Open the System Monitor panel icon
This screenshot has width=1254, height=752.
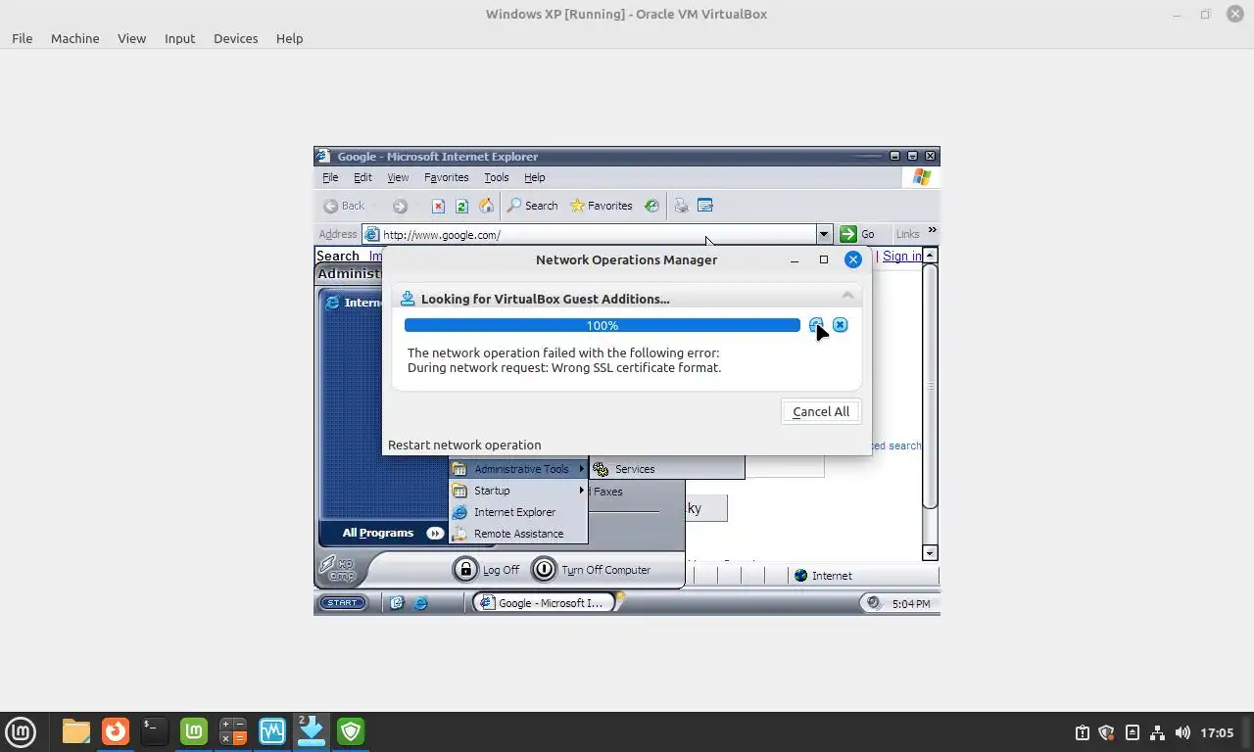pos(272,731)
